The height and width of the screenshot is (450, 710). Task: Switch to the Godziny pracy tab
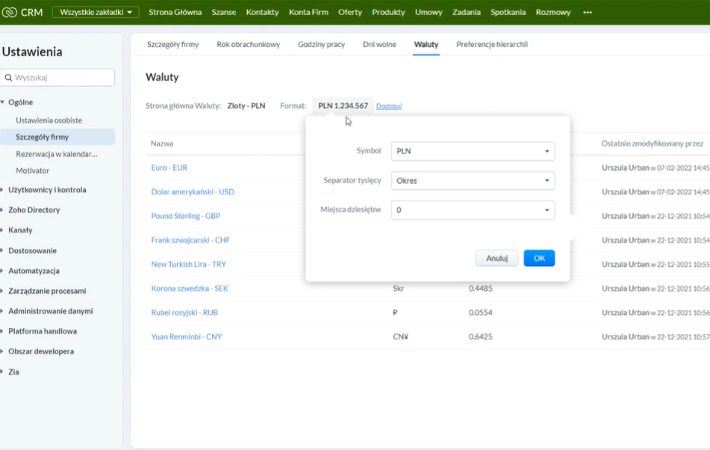tap(322, 44)
